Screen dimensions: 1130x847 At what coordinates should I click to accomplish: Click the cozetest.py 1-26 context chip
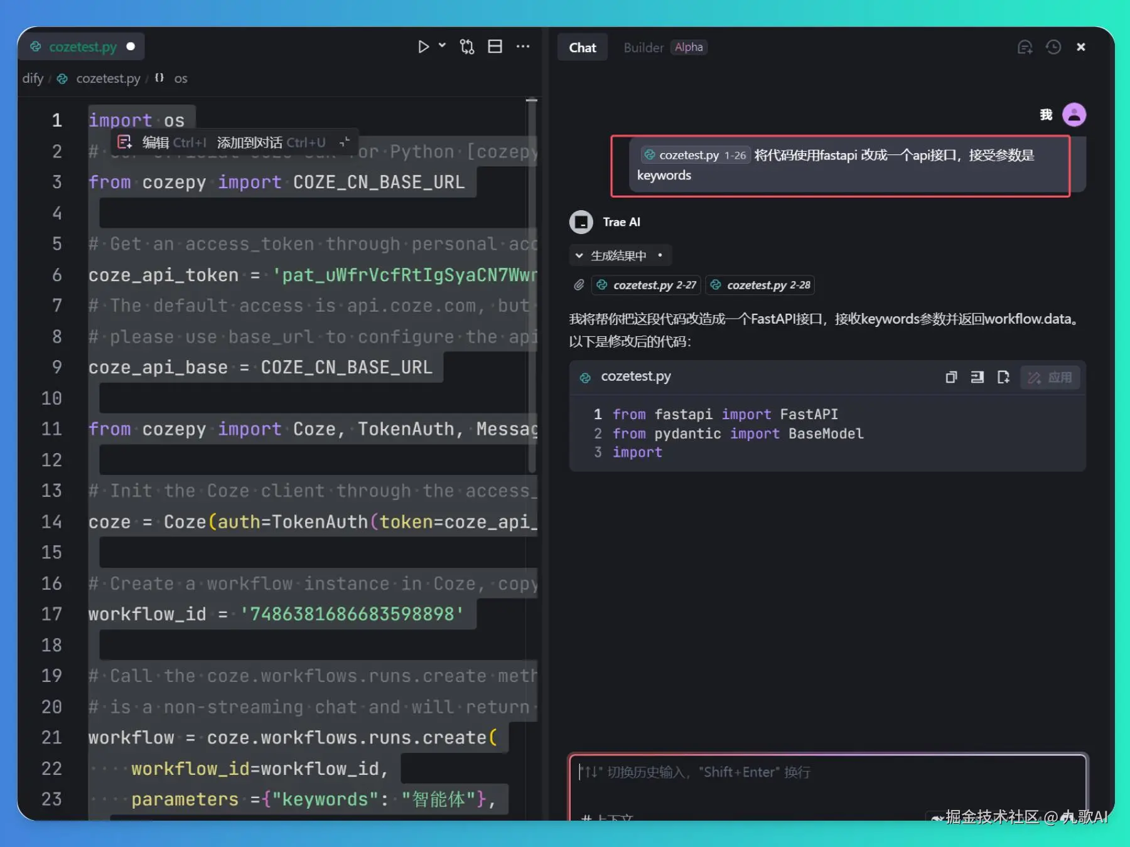[695, 155]
